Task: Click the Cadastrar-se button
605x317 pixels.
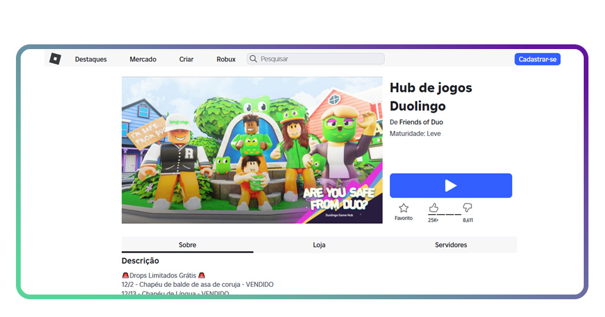Action: tap(537, 59)
